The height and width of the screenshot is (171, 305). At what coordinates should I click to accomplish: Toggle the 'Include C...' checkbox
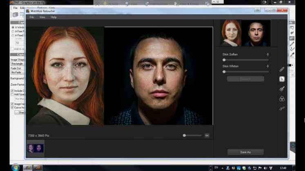point(12,90)
